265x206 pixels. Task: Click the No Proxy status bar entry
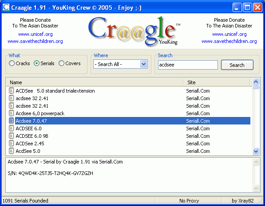189,201
